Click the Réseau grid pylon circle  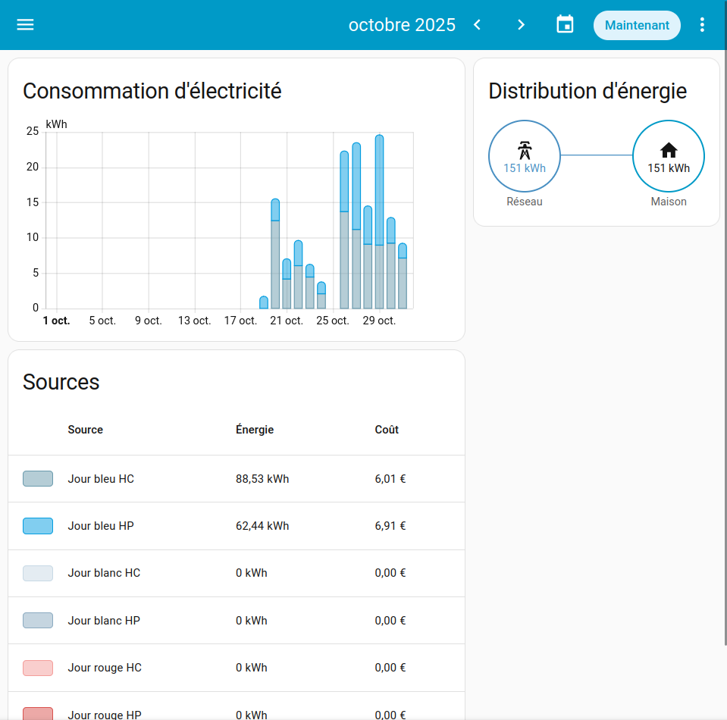[x=525, y=156]
